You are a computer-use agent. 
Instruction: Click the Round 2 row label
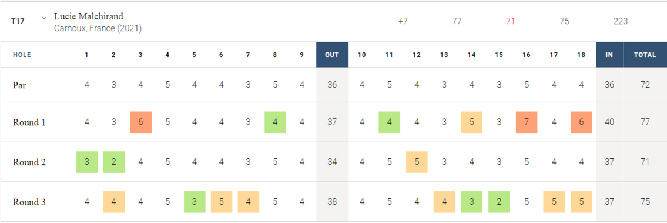[29, 162]
